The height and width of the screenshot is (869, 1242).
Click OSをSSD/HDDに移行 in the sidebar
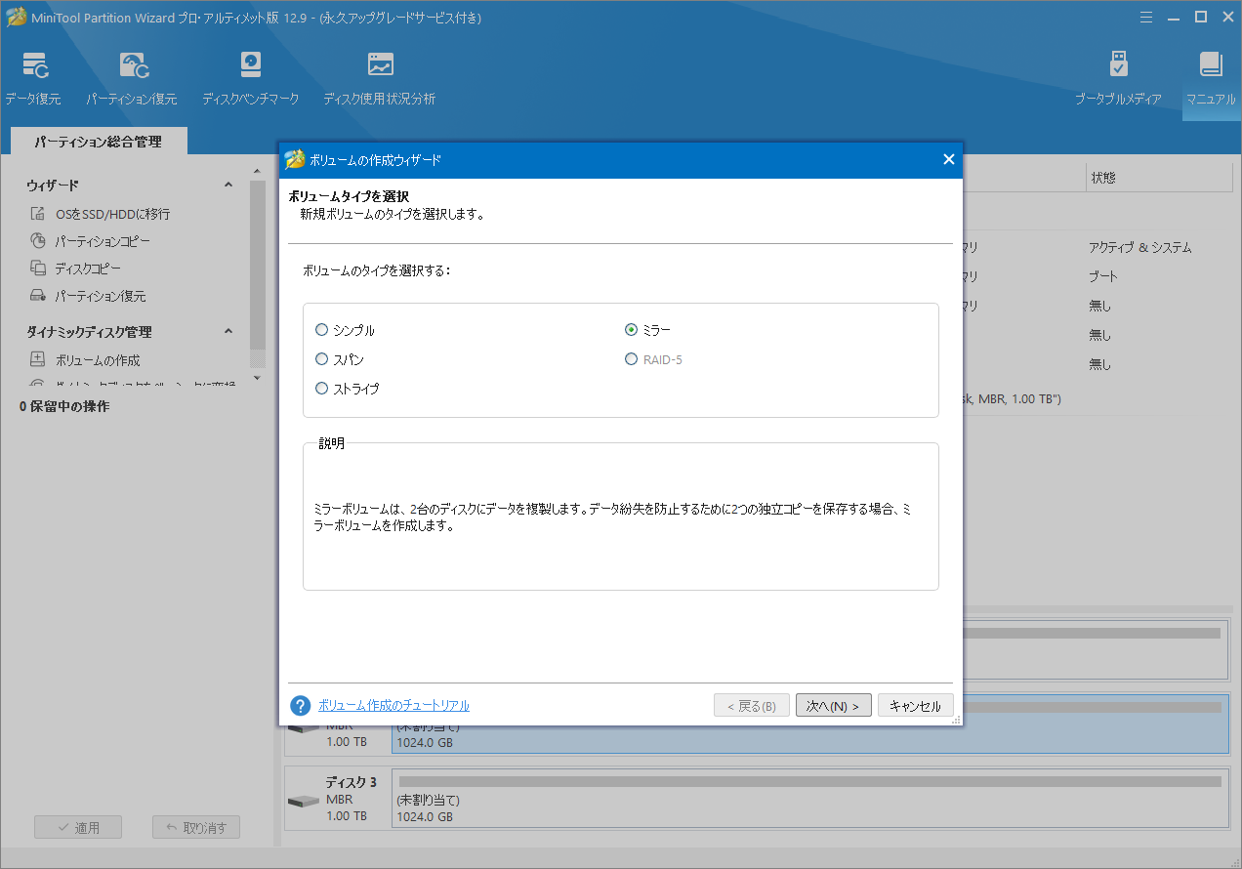(x=112, y=214)
